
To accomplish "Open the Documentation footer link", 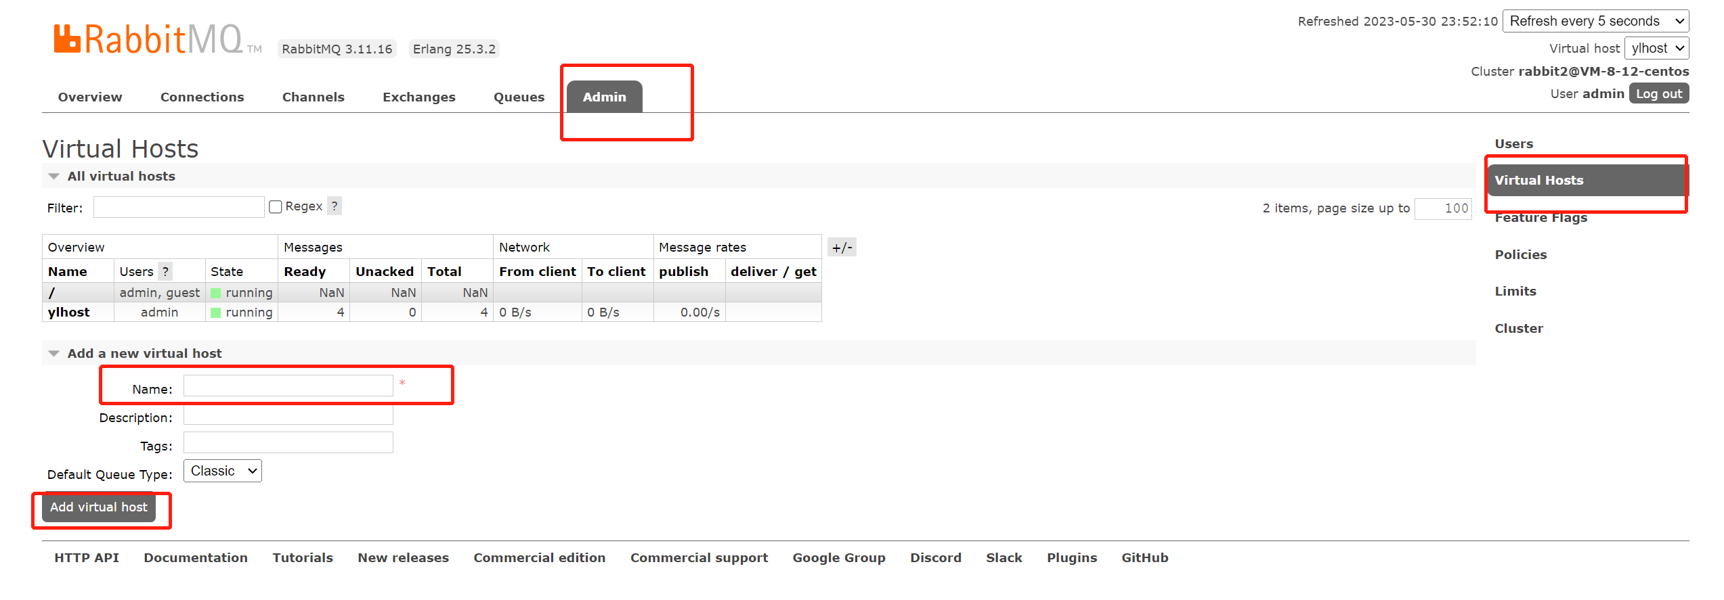I will pyautogui.click(x=196, y=557).
